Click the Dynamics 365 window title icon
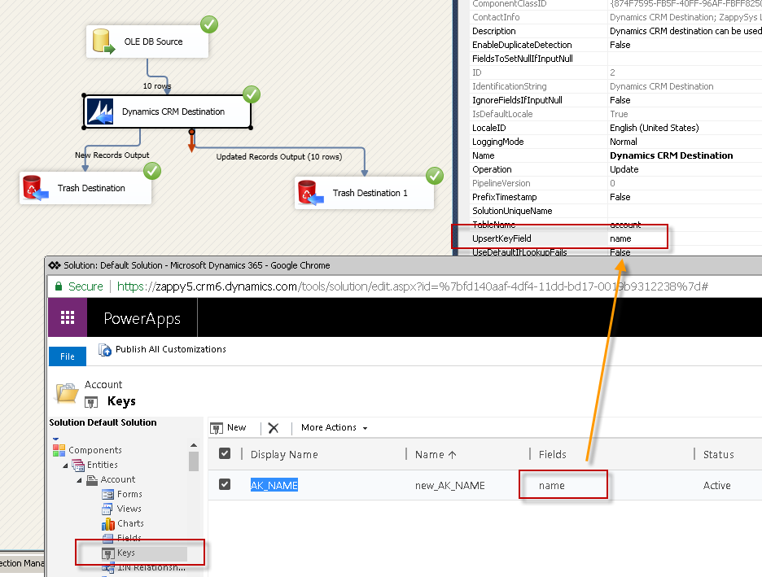The height and width of the screenshot is (577, 762). [x=55, y=265]
